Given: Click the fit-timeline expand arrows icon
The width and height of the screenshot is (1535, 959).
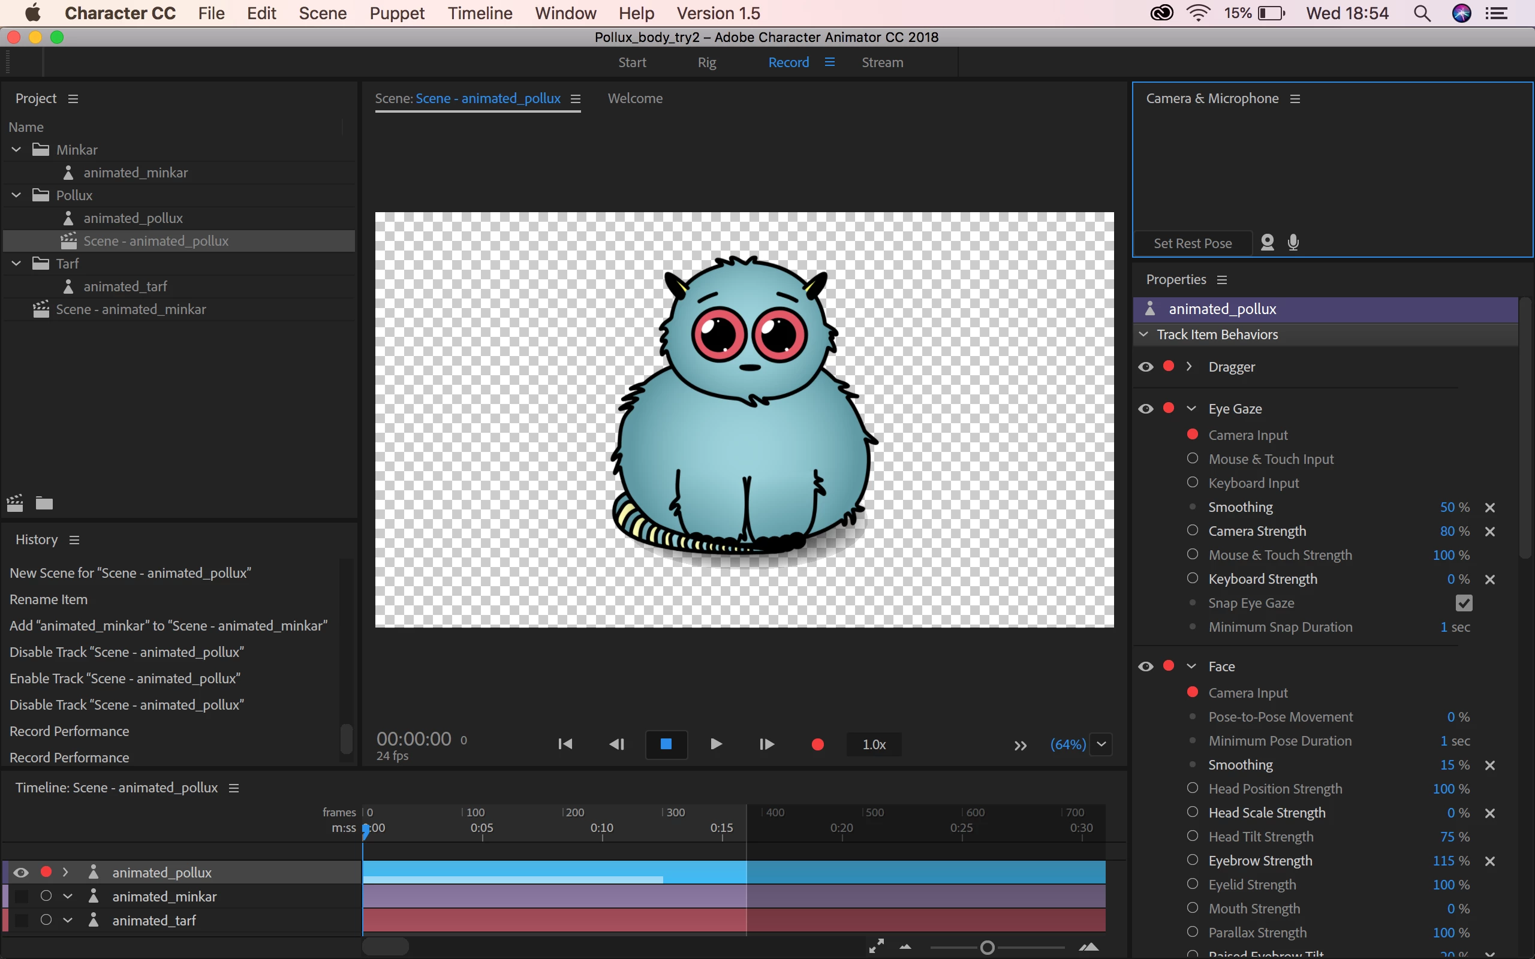Looking at the screenshot, I should (877, 946).
